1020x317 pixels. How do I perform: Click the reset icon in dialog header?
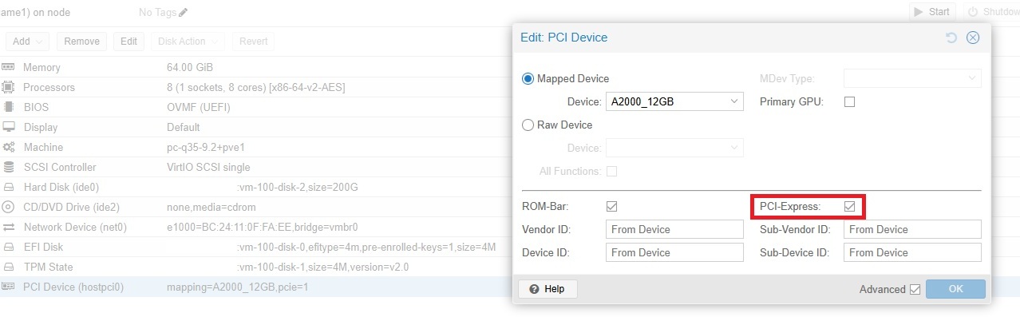951,38
